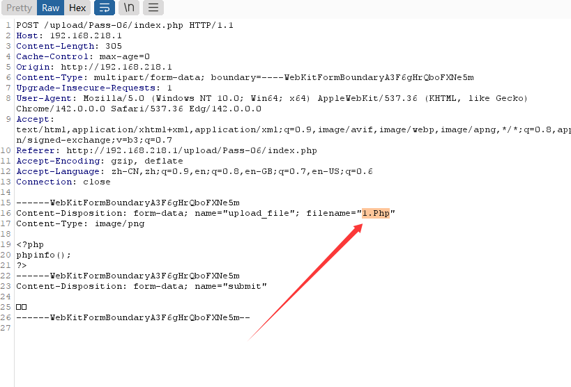Click the Upgrade-Insecure-Requests header
Viewport: 571px width, 387px height.
94,88
